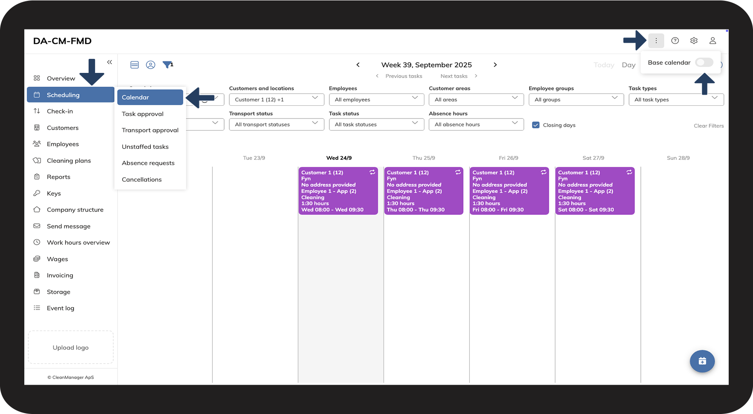Uncheck the Closing days checkbox
Viewport: 753px width, 414px height.
coord(536,125)
